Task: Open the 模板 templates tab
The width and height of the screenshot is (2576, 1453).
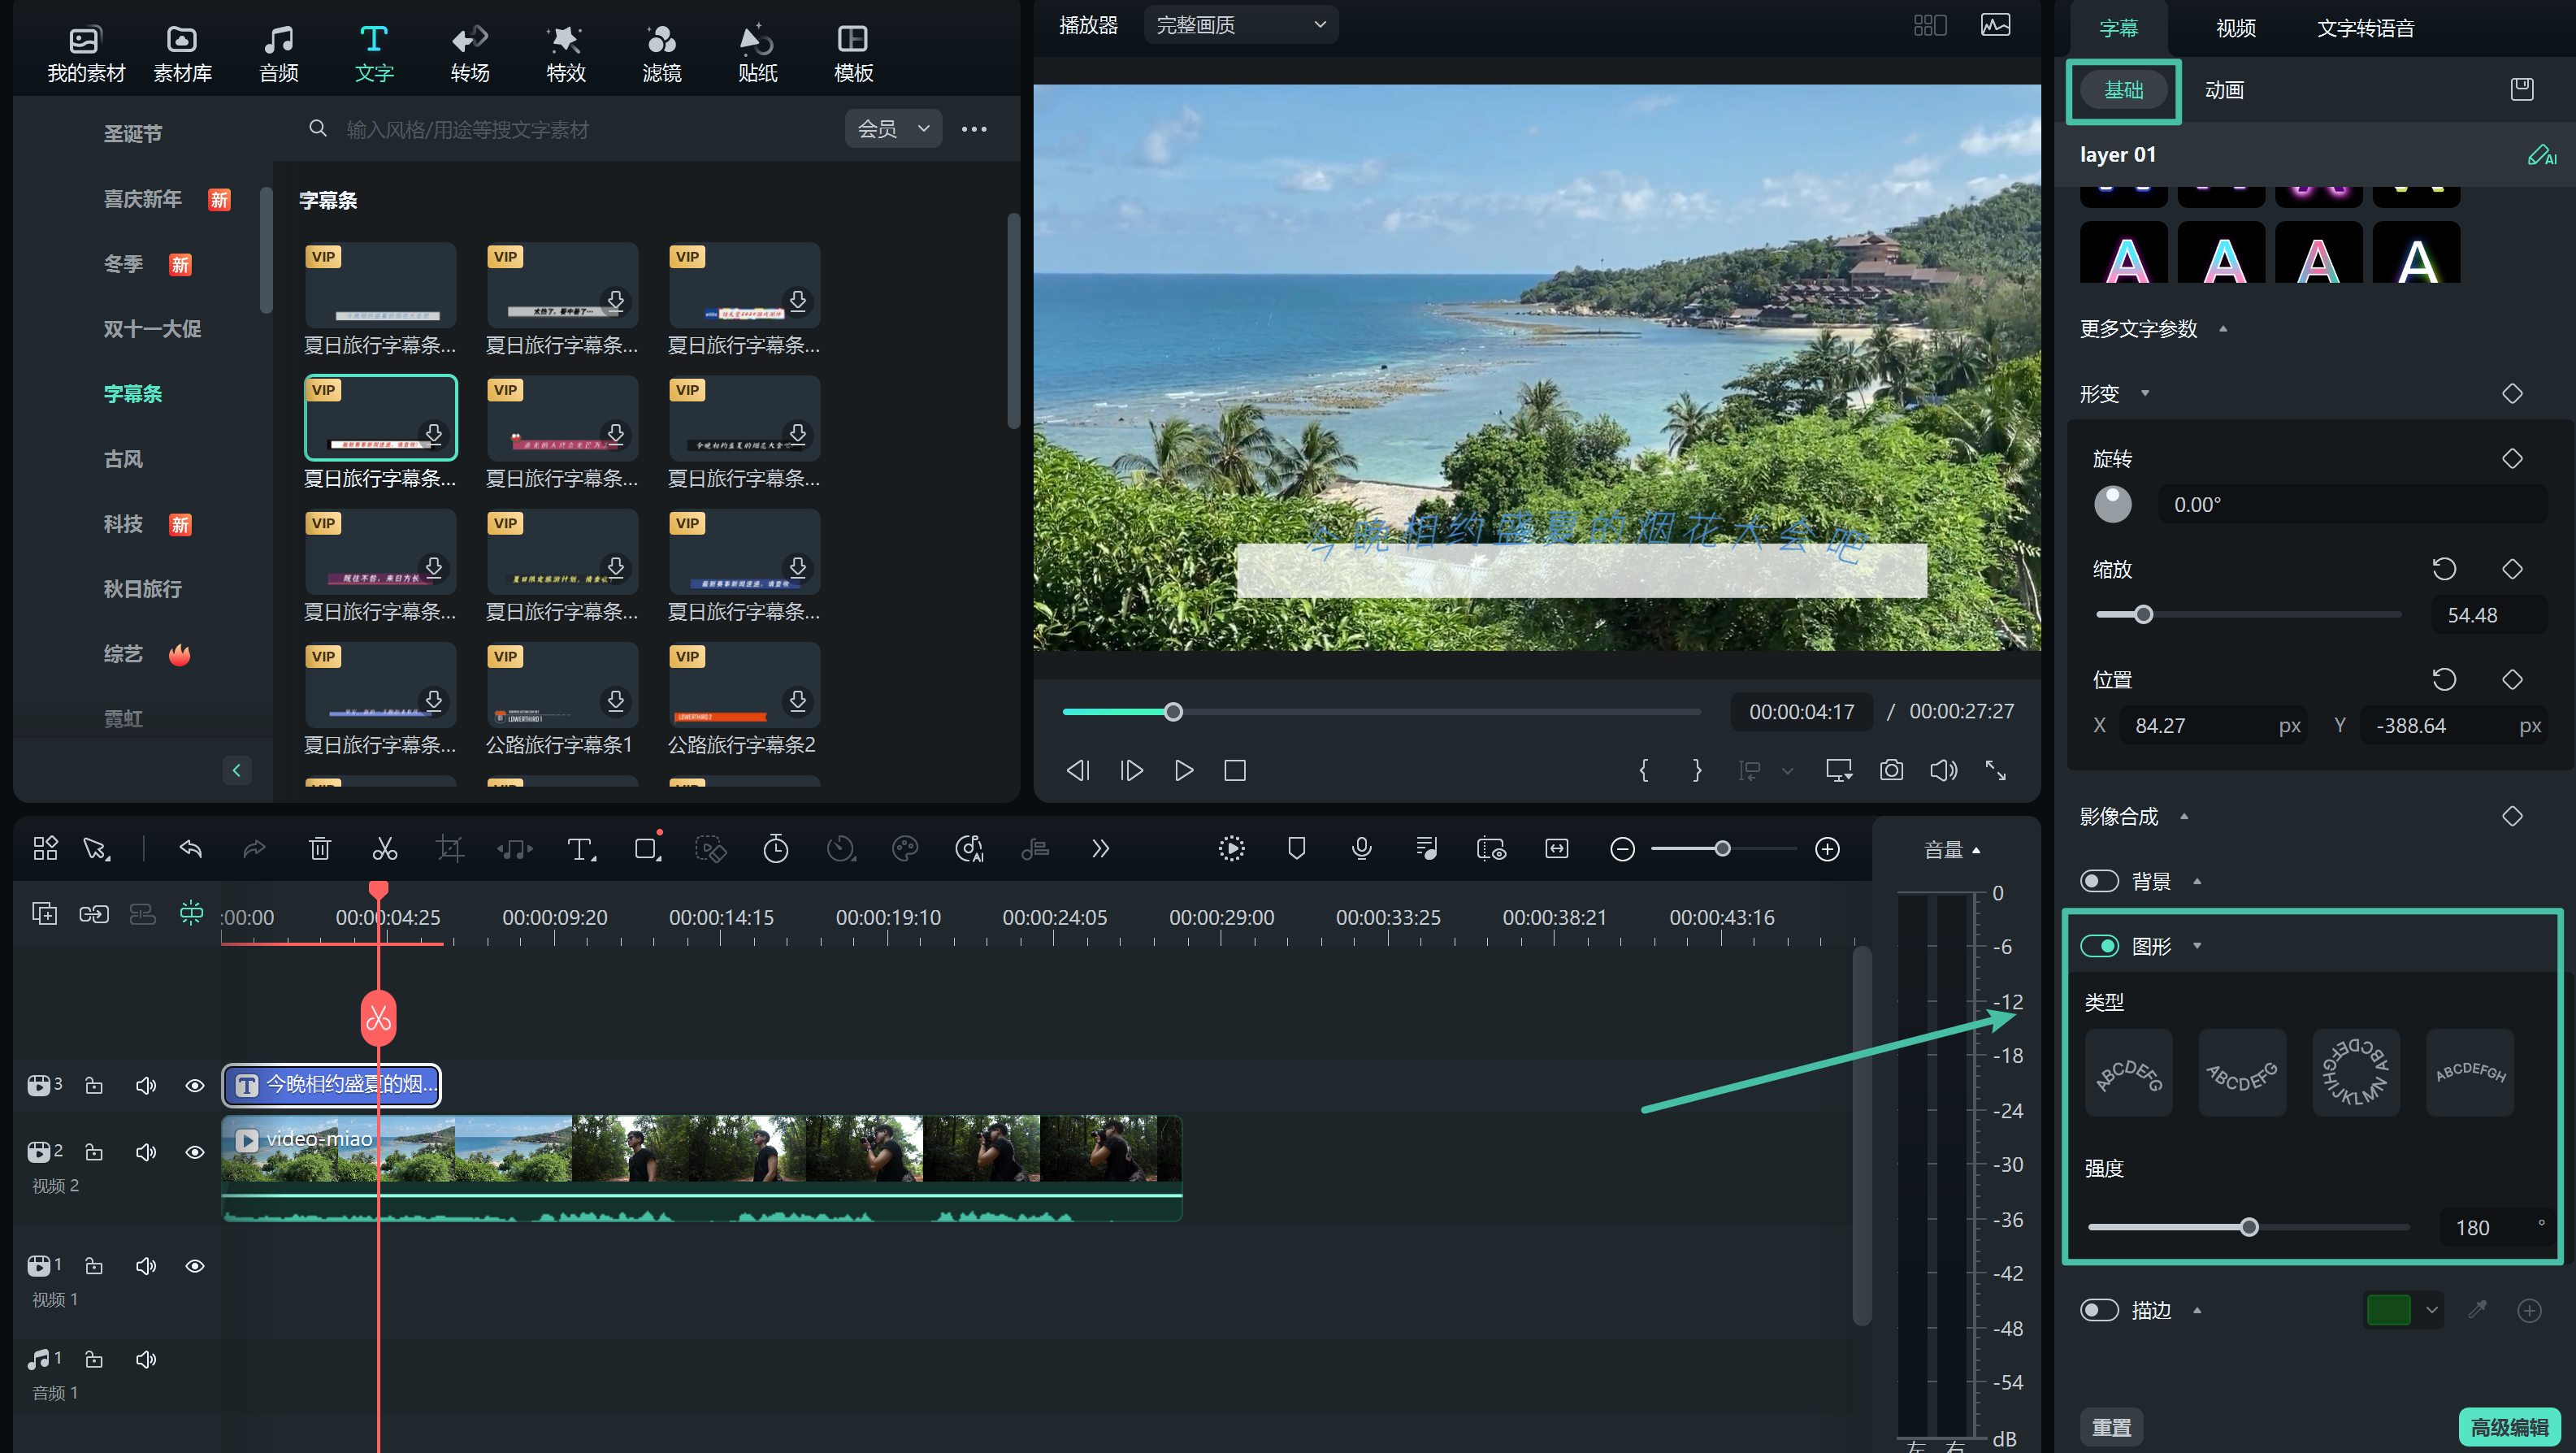Action: coord(853,53)
